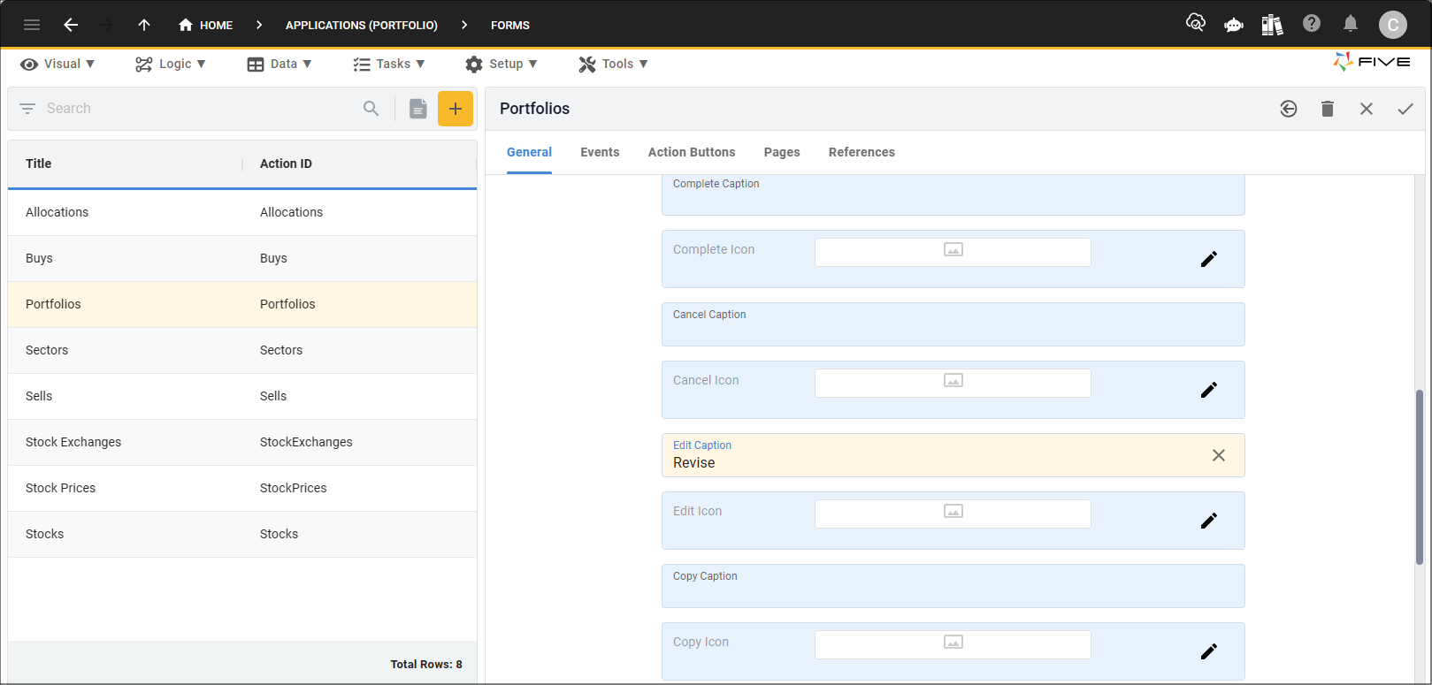1432x685 pixels.
Task: Expand the Tasks menu
Action: pos(389,64)
